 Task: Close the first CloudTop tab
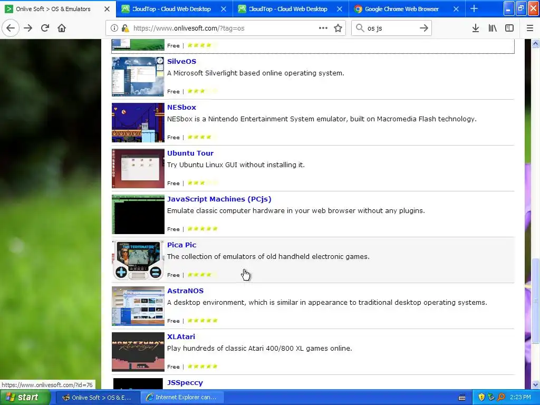coord(224,9)
